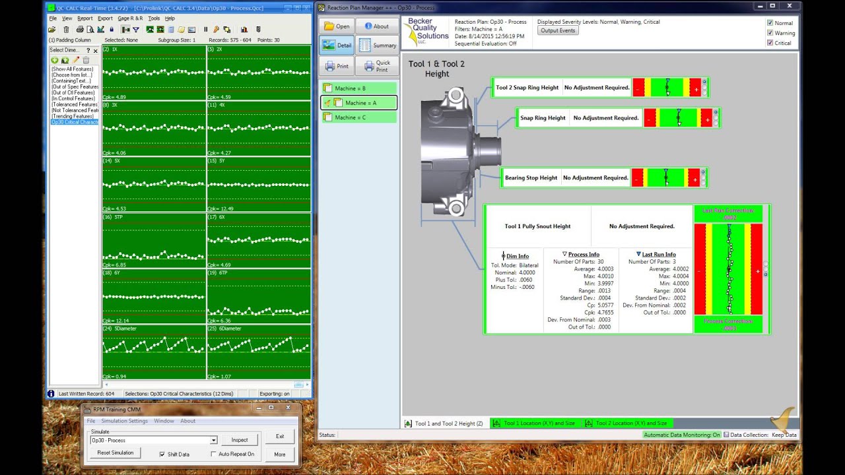
Task: Select bottom radio button beside Tool 1 Pully Snout gauge
Action: (x=766, y=273)
